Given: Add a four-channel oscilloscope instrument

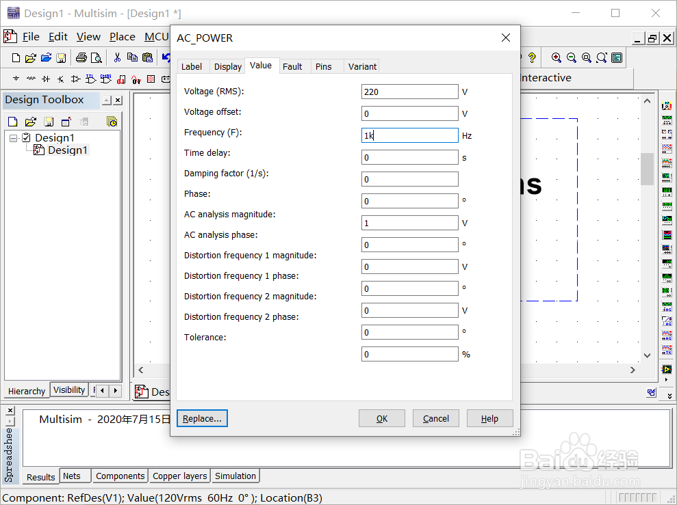Looking at the screenshot, I should point(667,163).
